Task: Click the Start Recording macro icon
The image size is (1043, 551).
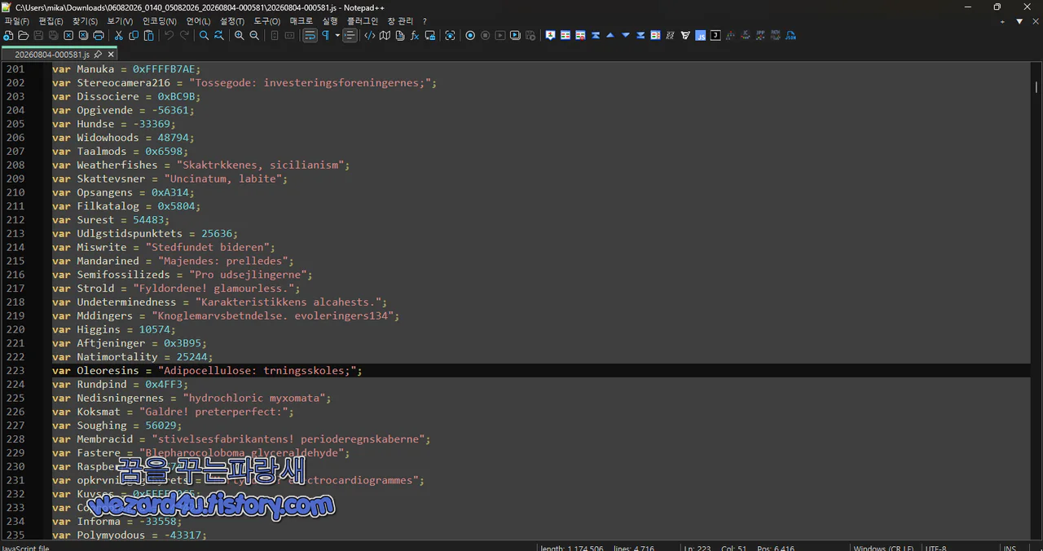Action: pos(470,36)
